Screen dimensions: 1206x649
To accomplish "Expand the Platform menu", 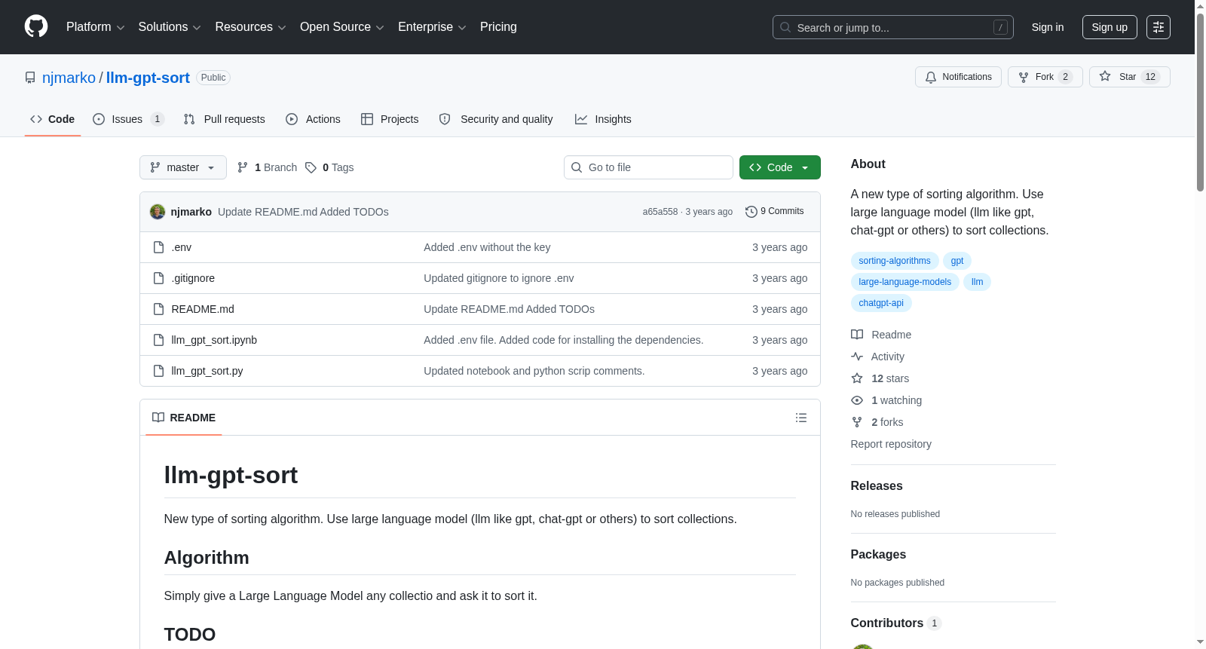I will (x=96, y=27).
